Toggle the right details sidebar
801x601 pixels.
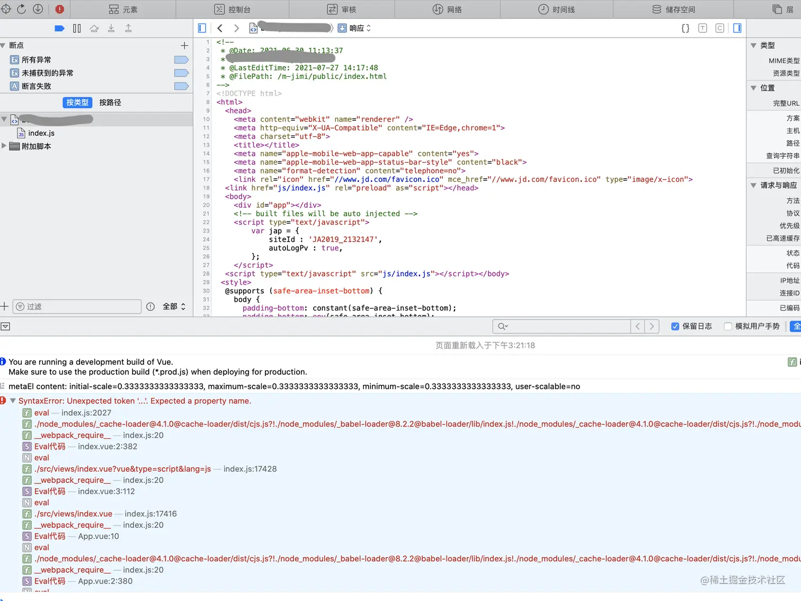(737, 28)
